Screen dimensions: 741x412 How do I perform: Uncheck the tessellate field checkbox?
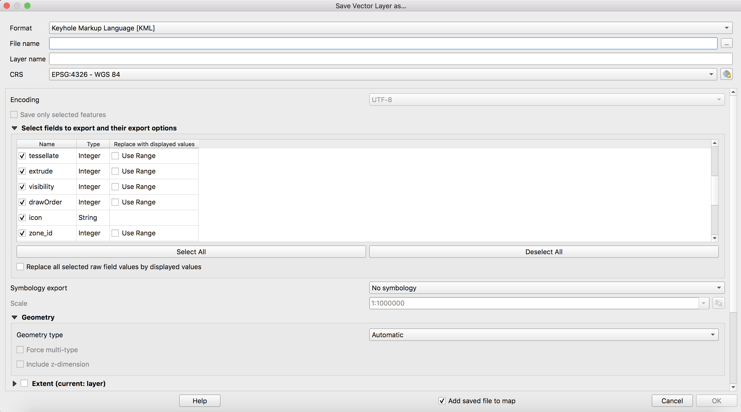coord(22,156)
